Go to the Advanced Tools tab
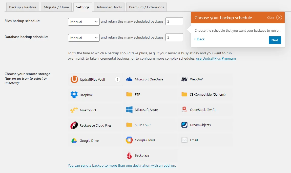 coord(109,7)
